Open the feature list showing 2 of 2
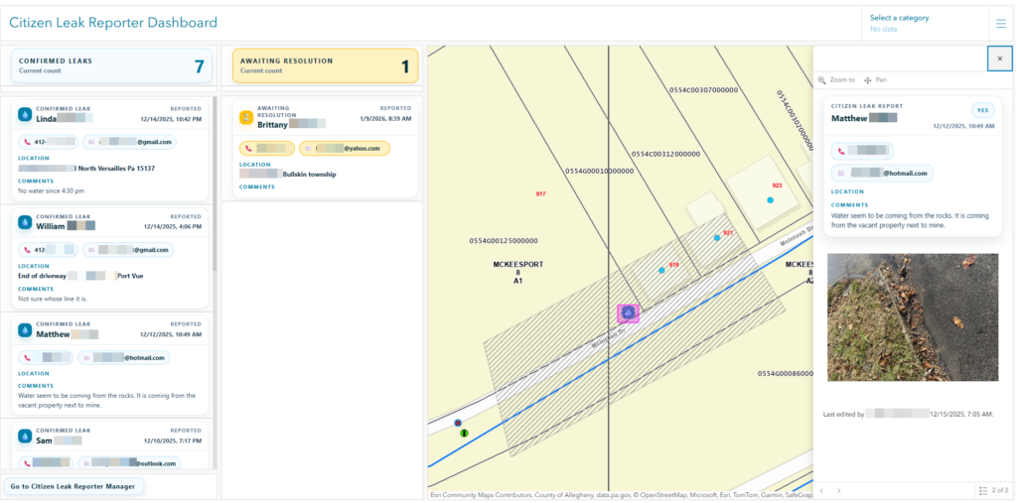The width and height of the screenshot is (1017, 503). pos(993,491)
